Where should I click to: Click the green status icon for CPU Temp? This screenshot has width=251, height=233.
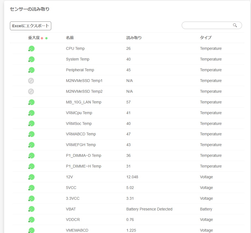(31, 49)
